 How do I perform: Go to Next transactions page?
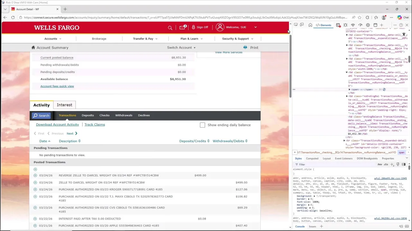pyautogui.click(x=72, y=133)
